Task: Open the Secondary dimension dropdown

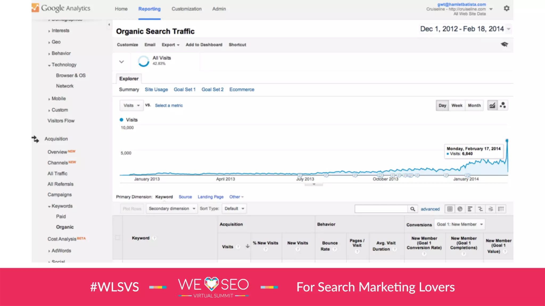Action: click(172, 209)
